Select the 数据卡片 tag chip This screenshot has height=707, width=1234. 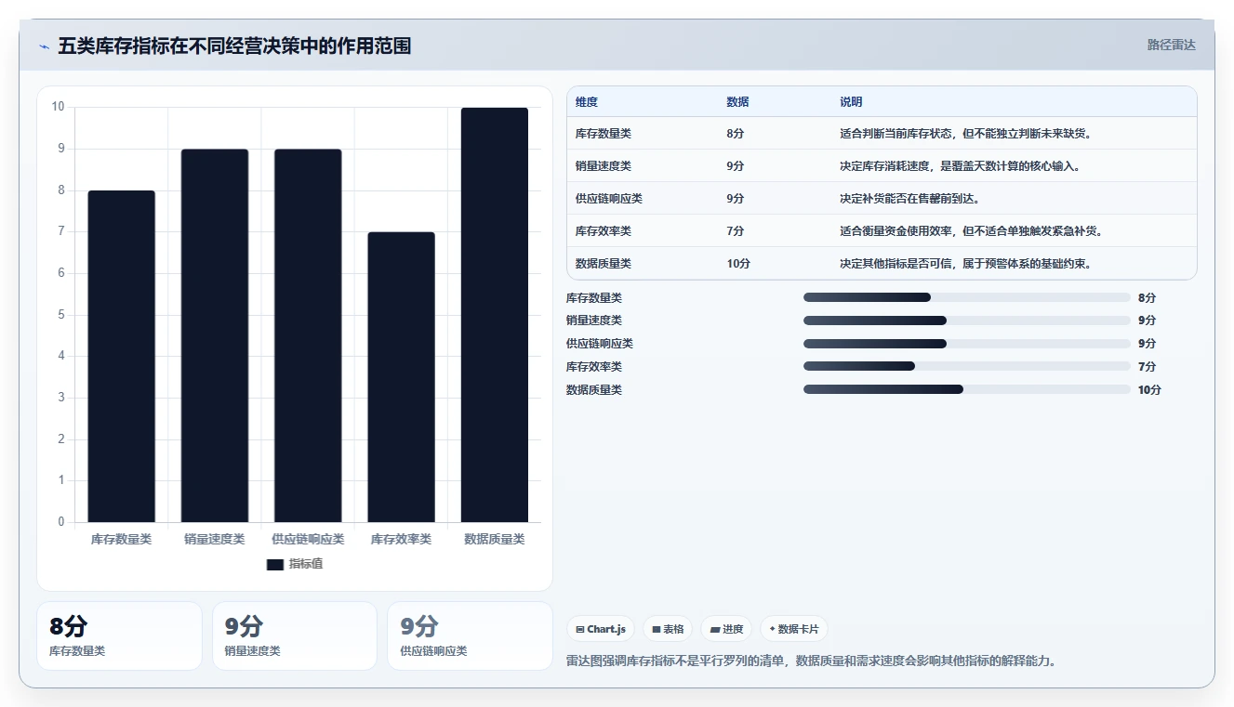tap(794, 629)
